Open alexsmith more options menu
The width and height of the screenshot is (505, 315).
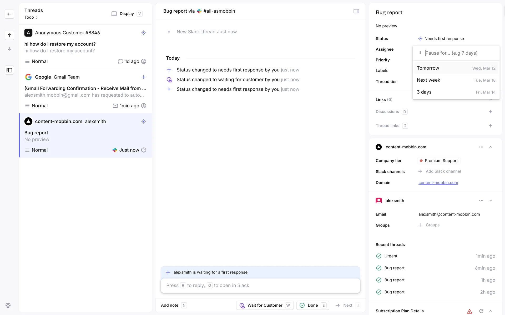pyautogui.click(x=481, y=201)
